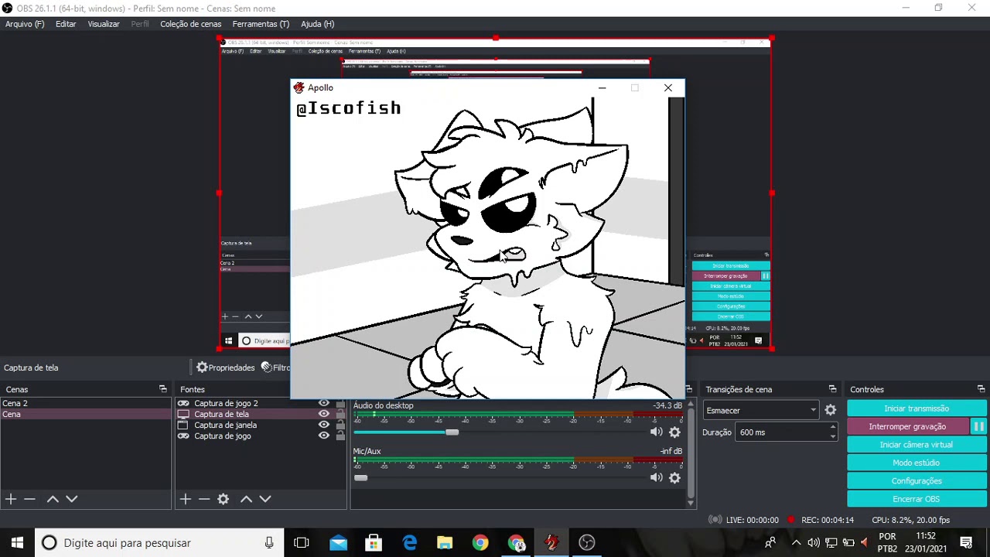
Task: Open the OBS icon in the Windows taskbar
Action: (587, 542)
